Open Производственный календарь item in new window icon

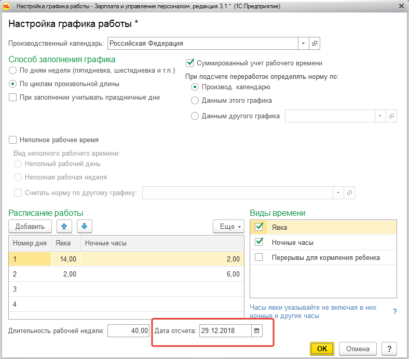pos(315,43)
